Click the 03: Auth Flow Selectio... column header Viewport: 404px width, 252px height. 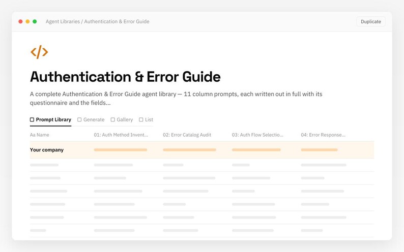tap(257, 135)
